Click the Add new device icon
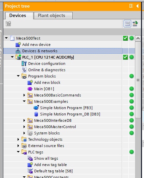Screen dimensions: 144x178 click(18, 45)
